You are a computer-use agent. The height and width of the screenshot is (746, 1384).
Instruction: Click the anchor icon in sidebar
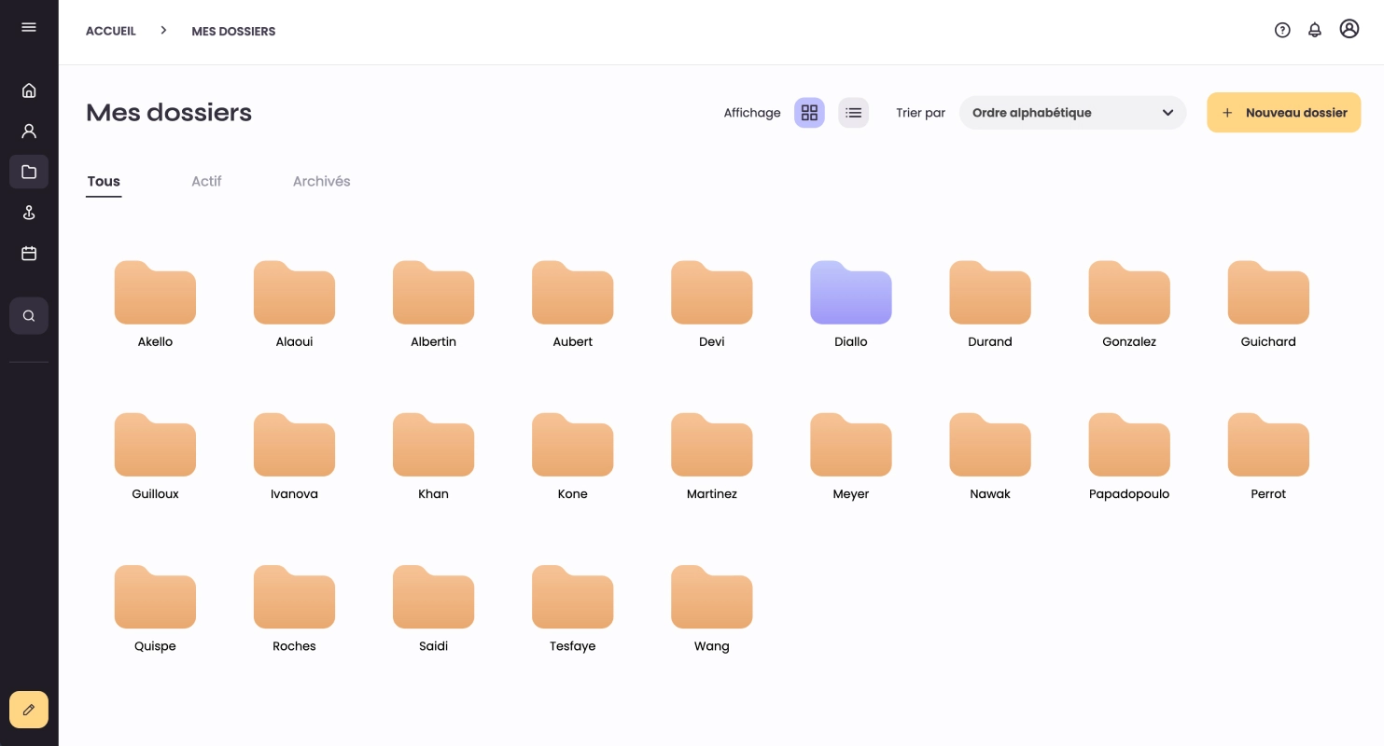(29, 213)
